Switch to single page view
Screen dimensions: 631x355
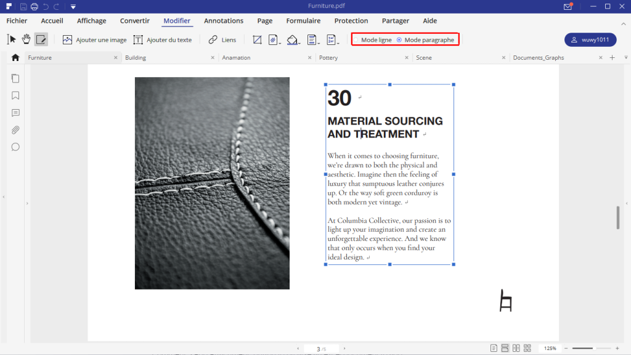click(494, 348)
